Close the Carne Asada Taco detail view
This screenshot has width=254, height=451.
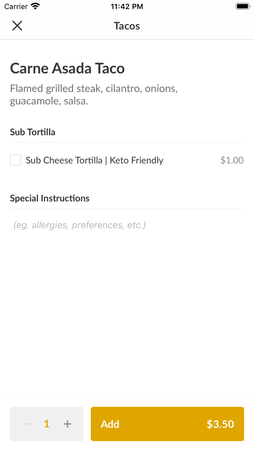[x=17, y=25]
